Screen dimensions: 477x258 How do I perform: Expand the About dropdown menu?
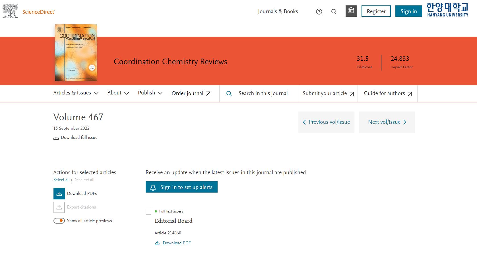(x=118, y=93)
